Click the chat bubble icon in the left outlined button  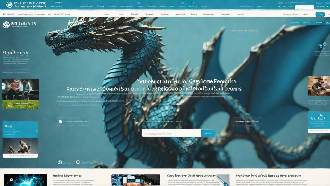coord(60,122)
